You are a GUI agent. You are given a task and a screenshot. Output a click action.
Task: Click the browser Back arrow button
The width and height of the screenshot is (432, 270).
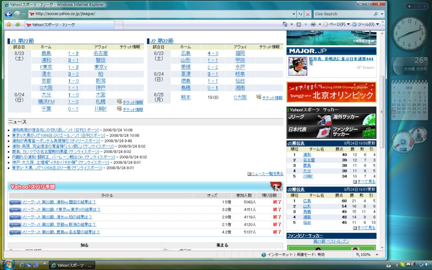click(x=9, y=14)
